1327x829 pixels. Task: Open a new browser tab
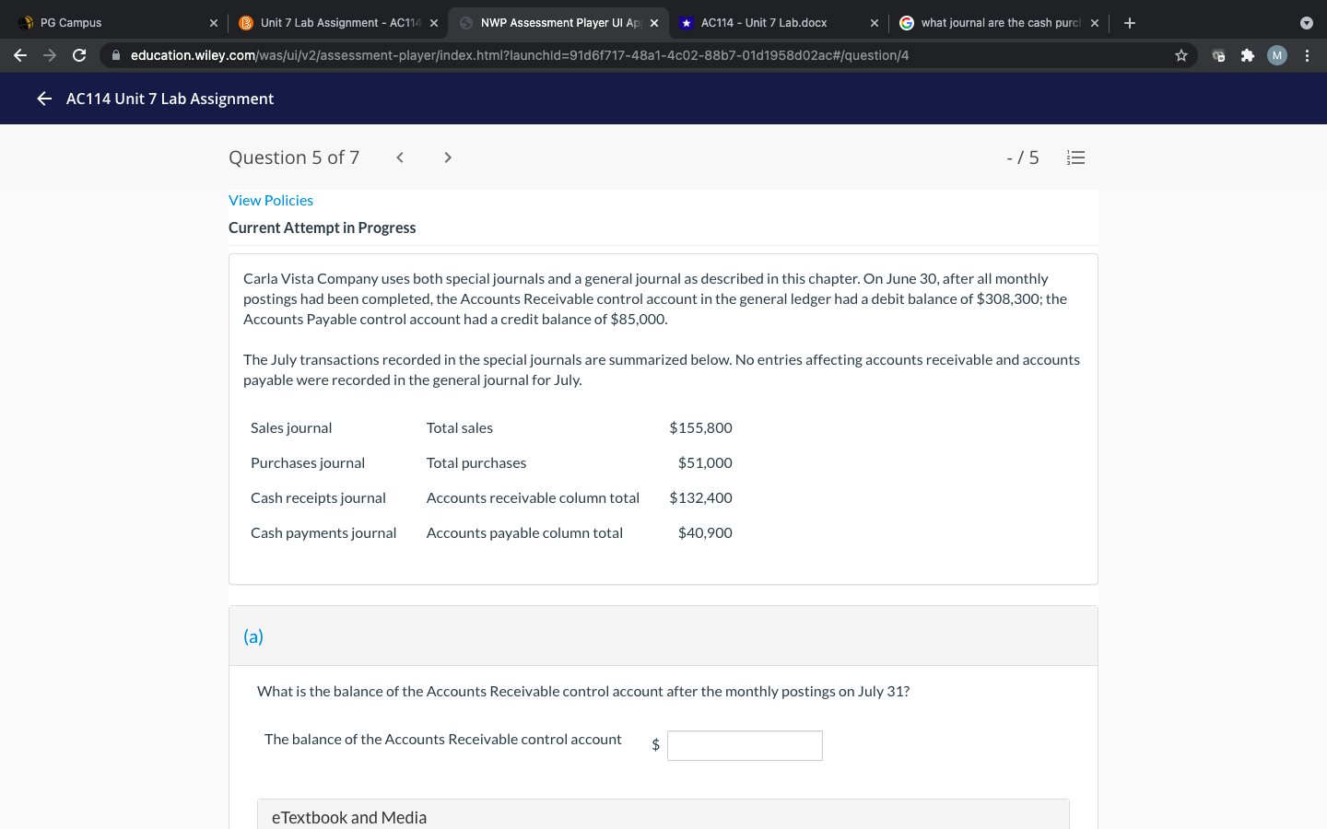coord(1130,22)
